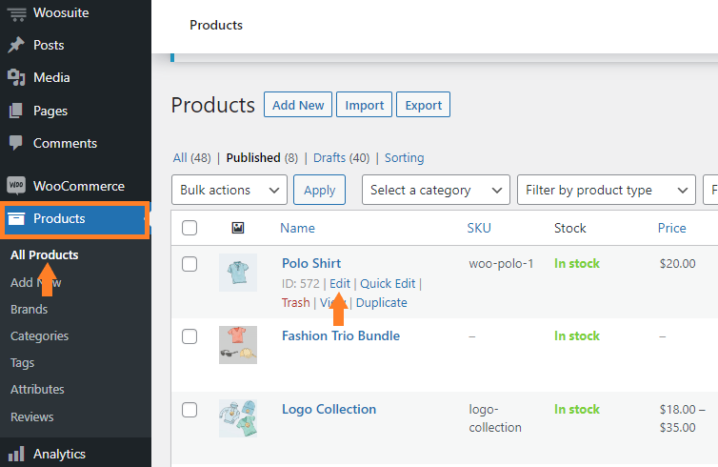Screen dimensions: 718x467
Task: Select the Products menu item
Action: click(x=75, y=218)
